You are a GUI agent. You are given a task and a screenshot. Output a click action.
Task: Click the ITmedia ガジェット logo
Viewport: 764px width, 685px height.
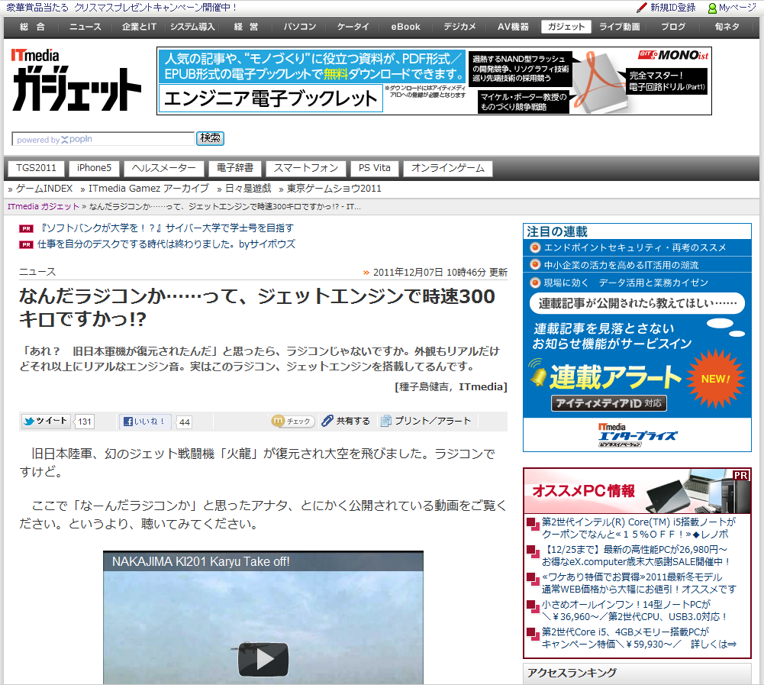pyautogui.click(x=76, y=80)
